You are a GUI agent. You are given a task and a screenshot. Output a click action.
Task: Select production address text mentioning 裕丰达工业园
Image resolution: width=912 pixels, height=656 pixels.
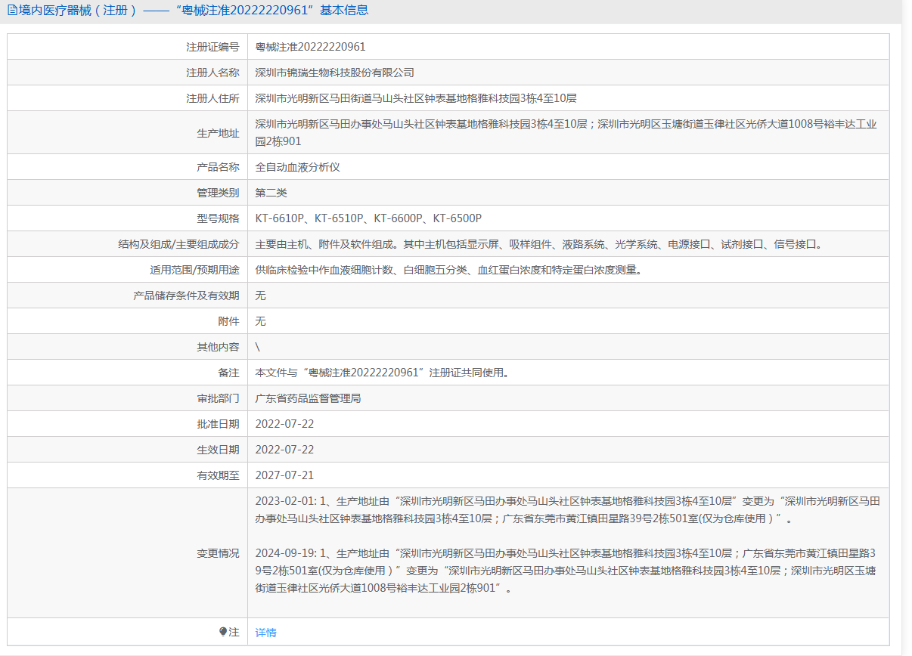[x=566, y=133]
